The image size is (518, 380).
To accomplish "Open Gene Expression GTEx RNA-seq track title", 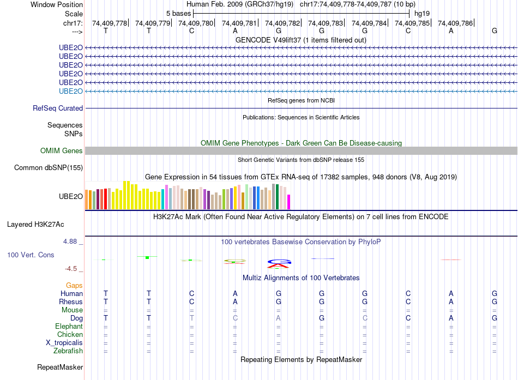I will tap(301, 177).
